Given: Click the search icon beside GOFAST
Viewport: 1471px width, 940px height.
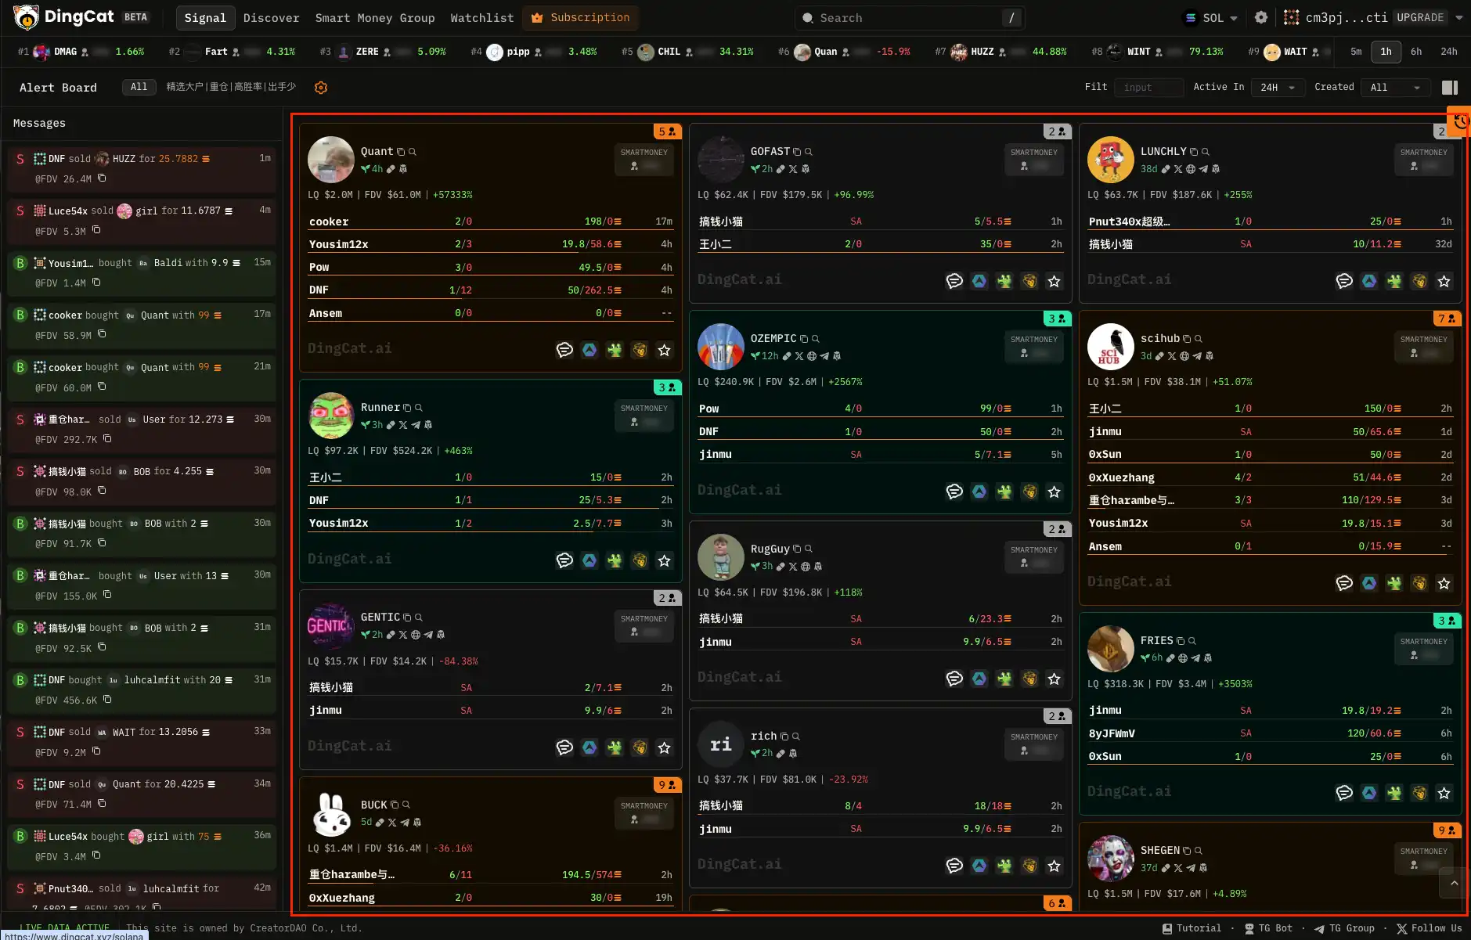Looking at the screenshot, I should [x=809, y=152].
